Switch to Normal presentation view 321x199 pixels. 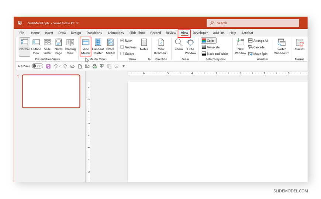pyautogui.click(x=24, y=47)
